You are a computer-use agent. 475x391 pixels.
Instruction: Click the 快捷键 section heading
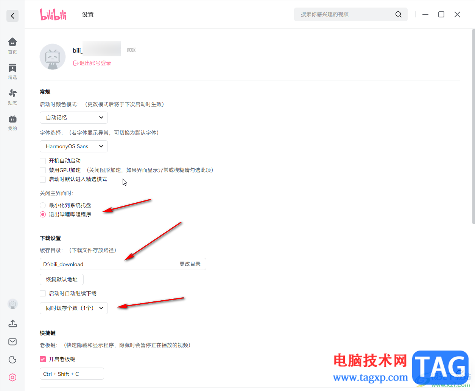(48, 333)
